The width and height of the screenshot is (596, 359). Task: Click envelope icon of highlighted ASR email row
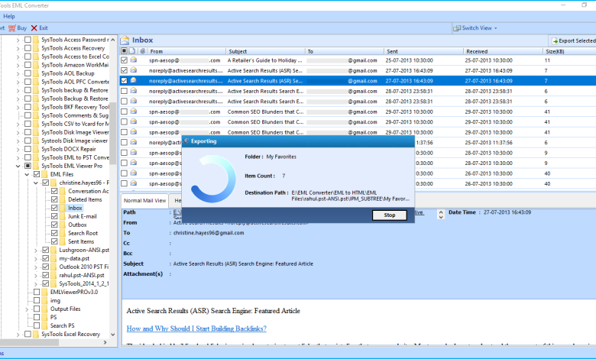134,80
